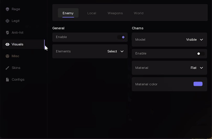Image resolution: width=212 pixels, height=139 pixels.
Task: Open the Elements Select dropdown
Action: pyautogui.click(x=116, y=51)
